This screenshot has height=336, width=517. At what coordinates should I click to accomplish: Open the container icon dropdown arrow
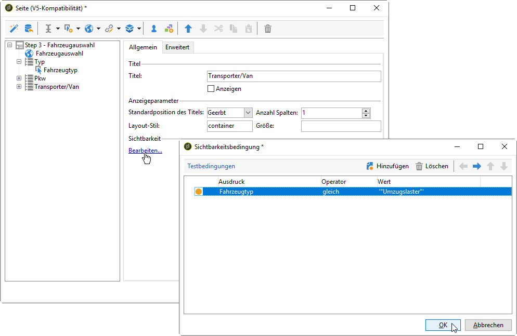click(x=139, y=29)
